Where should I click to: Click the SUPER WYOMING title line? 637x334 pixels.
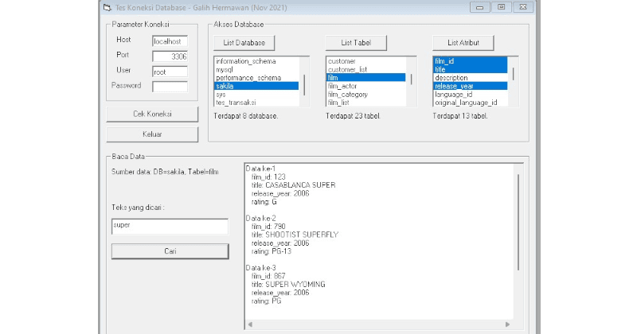[288, 285]
